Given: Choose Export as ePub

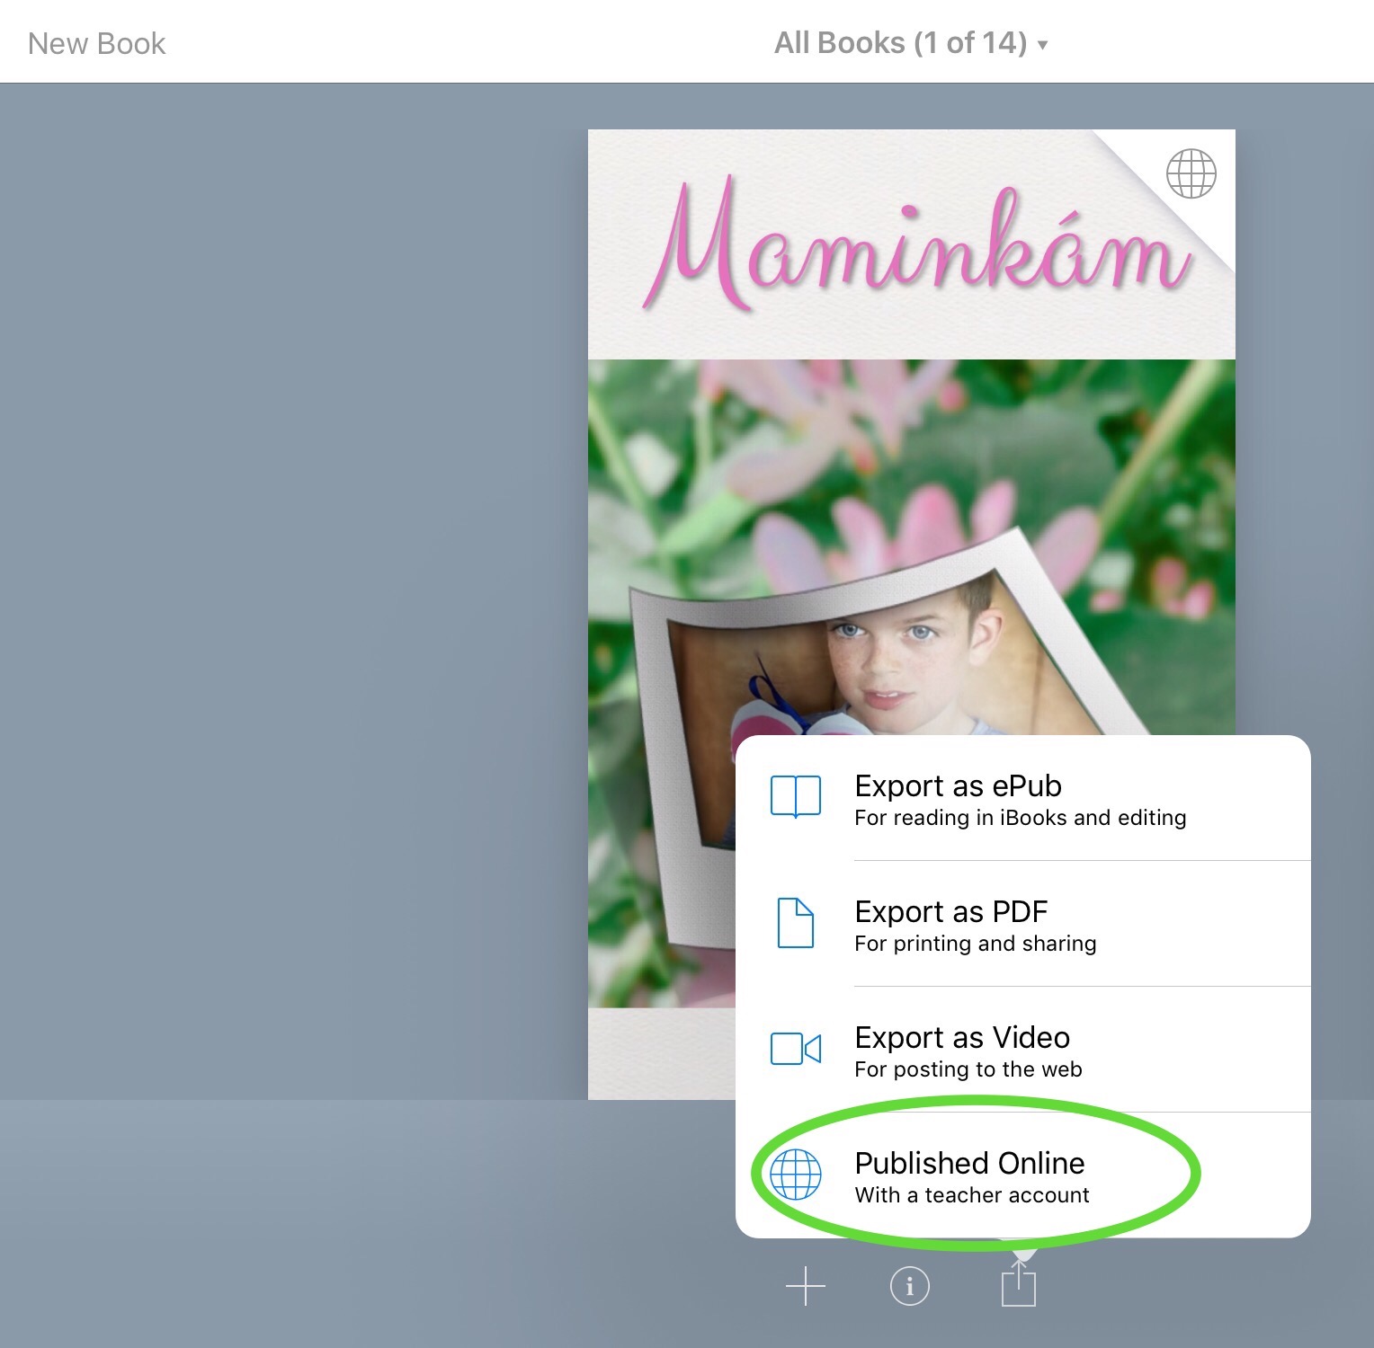Looking at the screenshot, I should pyautogui.click(x=1023, y=798).
